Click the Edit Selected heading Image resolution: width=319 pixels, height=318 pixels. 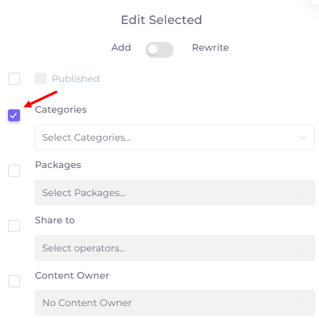click(x=162, y=20)
